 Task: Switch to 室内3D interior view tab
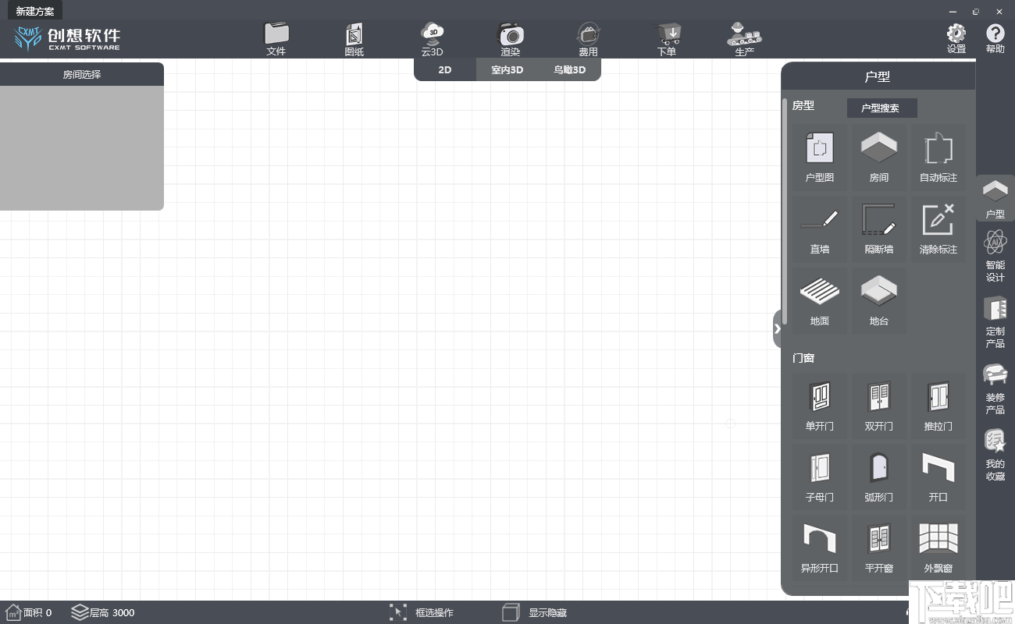coord(507,69)
